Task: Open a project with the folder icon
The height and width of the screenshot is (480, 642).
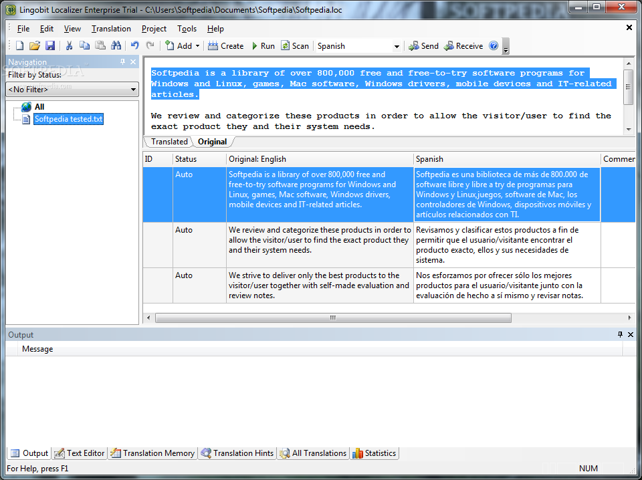Action: point(35,46)
